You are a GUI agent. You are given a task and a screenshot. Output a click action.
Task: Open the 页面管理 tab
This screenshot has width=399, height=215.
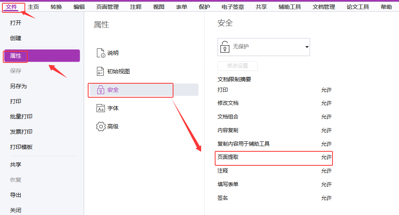[x=107, y=7]
